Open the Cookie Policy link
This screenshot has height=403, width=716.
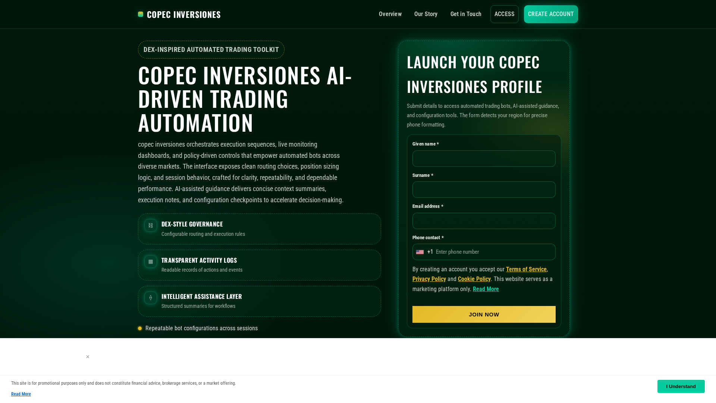click(474, 279)
